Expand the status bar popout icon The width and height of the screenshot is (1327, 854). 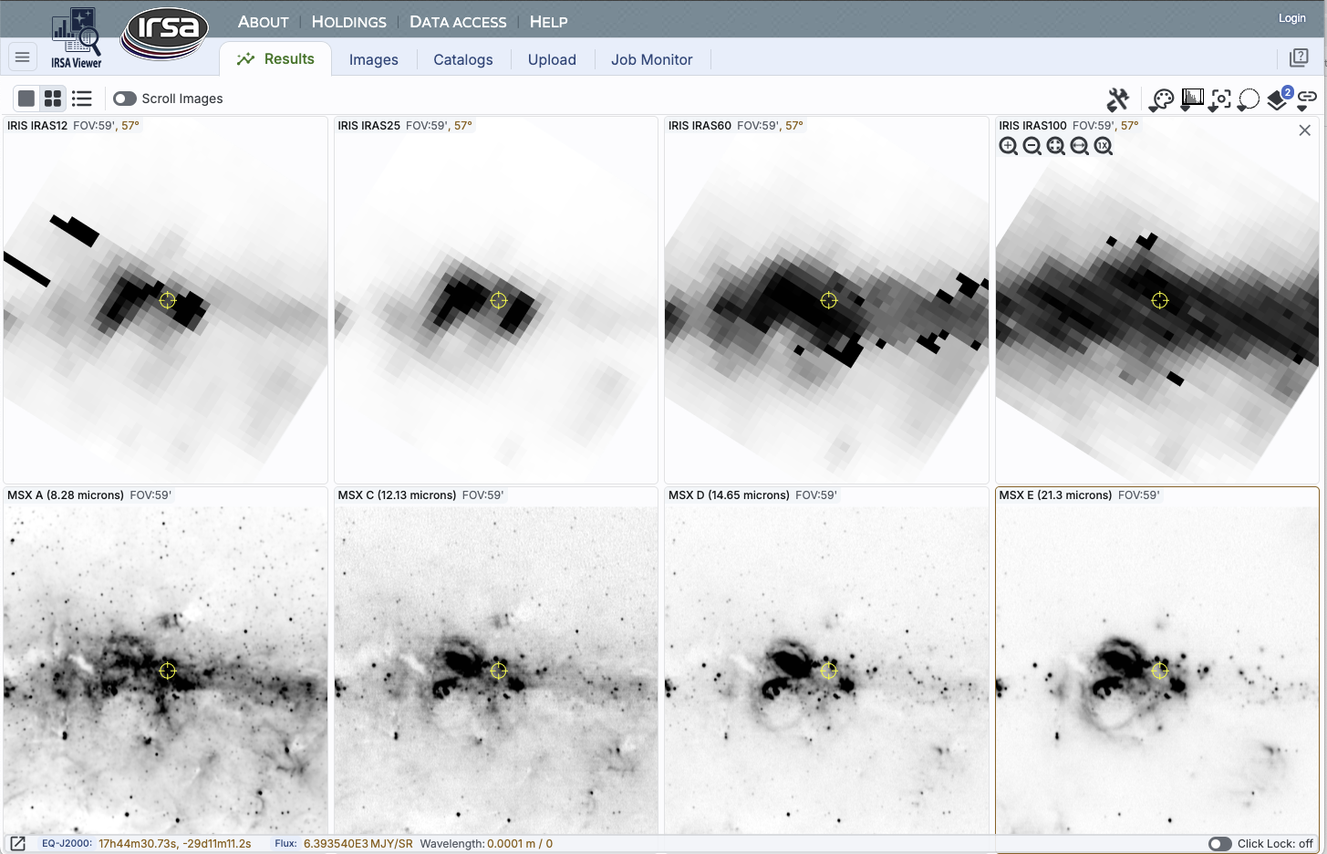coord(17,843)
